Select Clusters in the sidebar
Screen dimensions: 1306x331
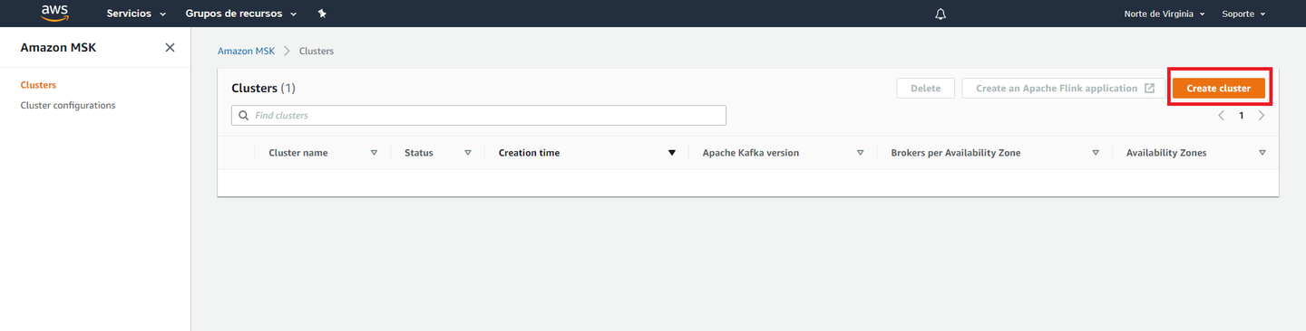click(38, 85)
